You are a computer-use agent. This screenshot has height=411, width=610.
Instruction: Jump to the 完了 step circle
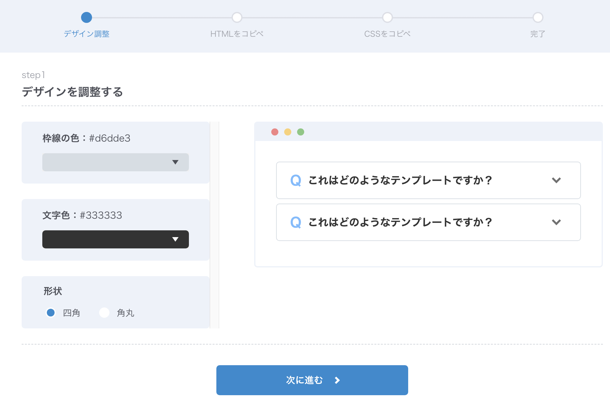point(538,17)
